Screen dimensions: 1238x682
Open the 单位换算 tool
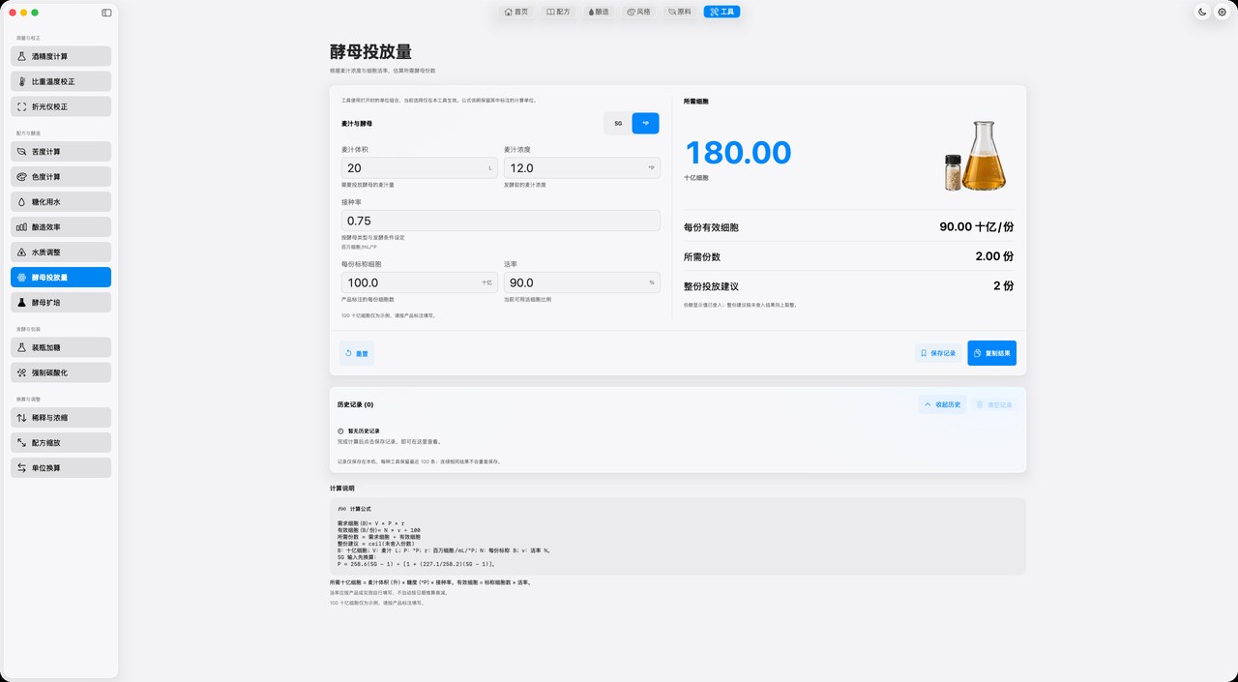61,468
